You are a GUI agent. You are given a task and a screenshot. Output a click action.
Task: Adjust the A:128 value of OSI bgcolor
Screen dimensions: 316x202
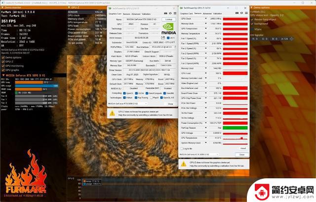[284, 39]
